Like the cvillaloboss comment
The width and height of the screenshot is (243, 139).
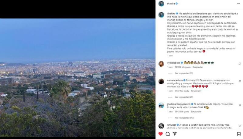(x=240, y=64)
